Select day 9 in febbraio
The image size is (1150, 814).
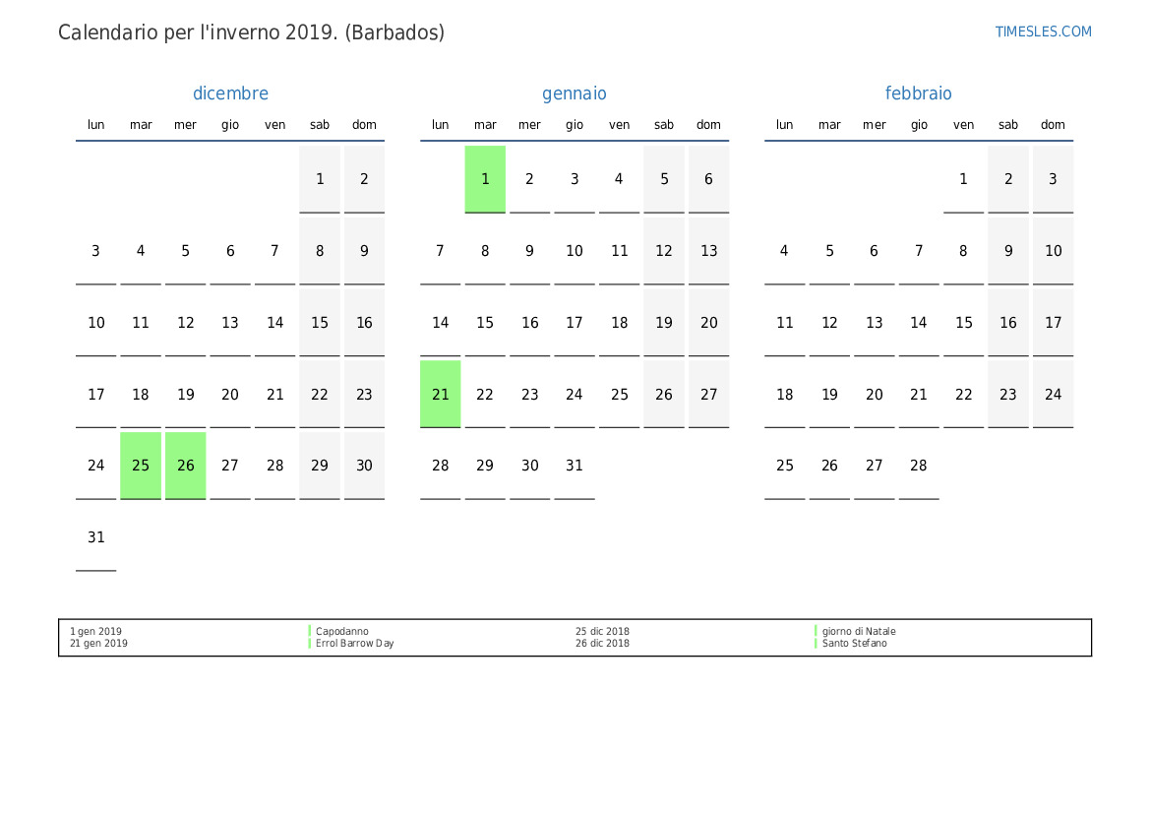point(1008,251)
